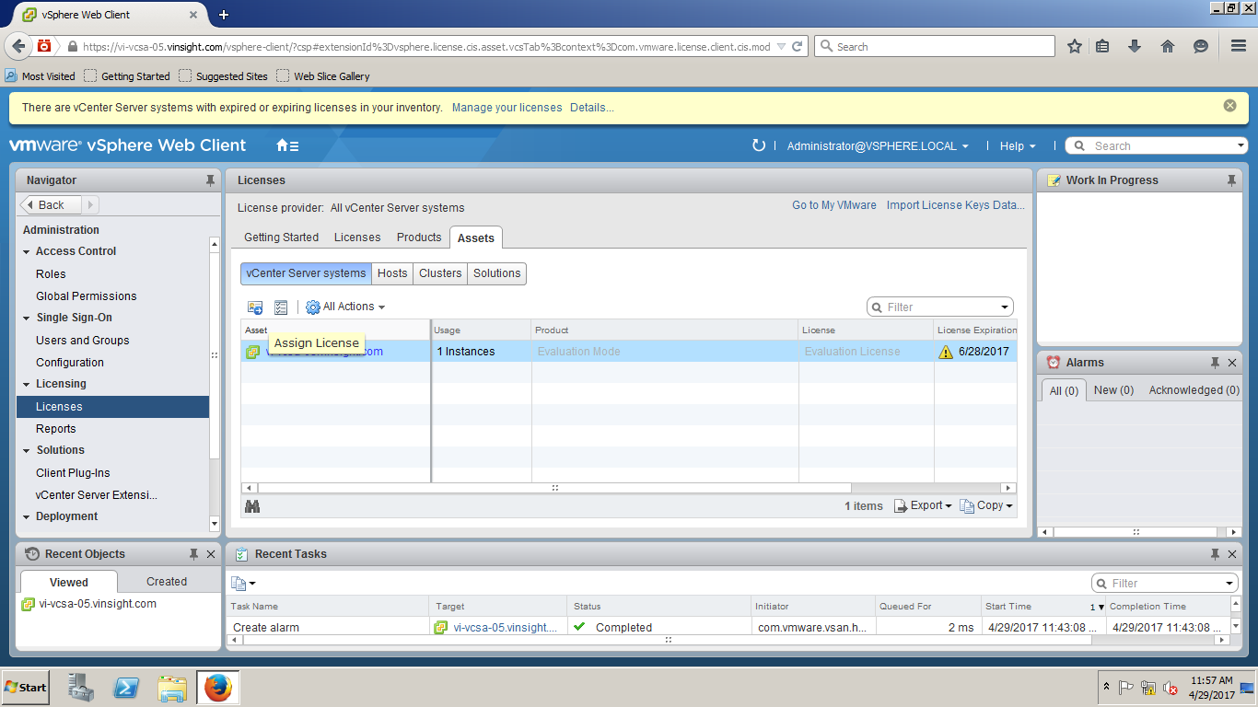Pin the Work In Progress panel

[x=1231, y=180]
